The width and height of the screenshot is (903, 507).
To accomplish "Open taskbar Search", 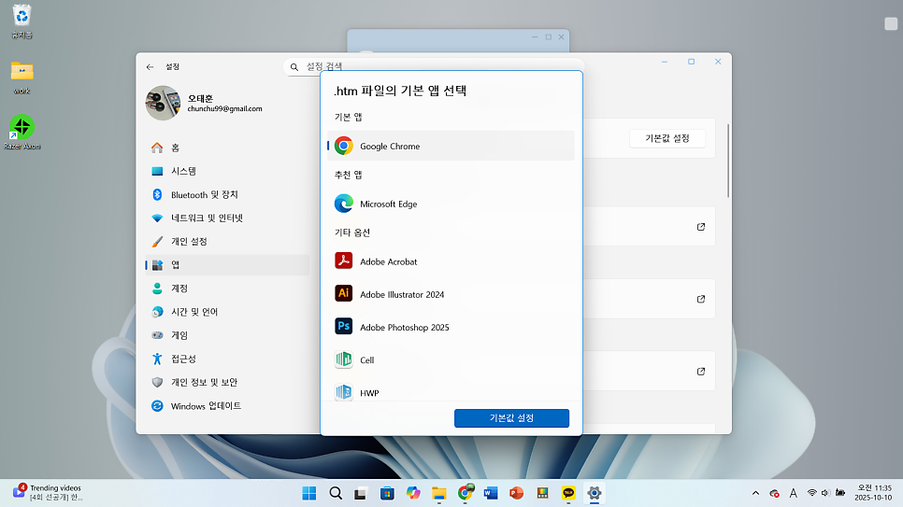I will 336,493.
